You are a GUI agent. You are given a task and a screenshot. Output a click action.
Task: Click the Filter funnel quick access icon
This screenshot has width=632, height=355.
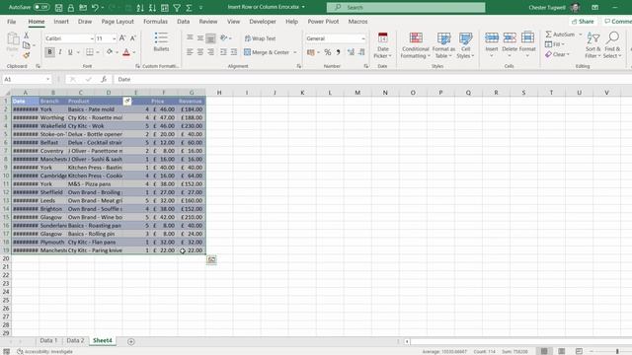click(x=177, y=7)
